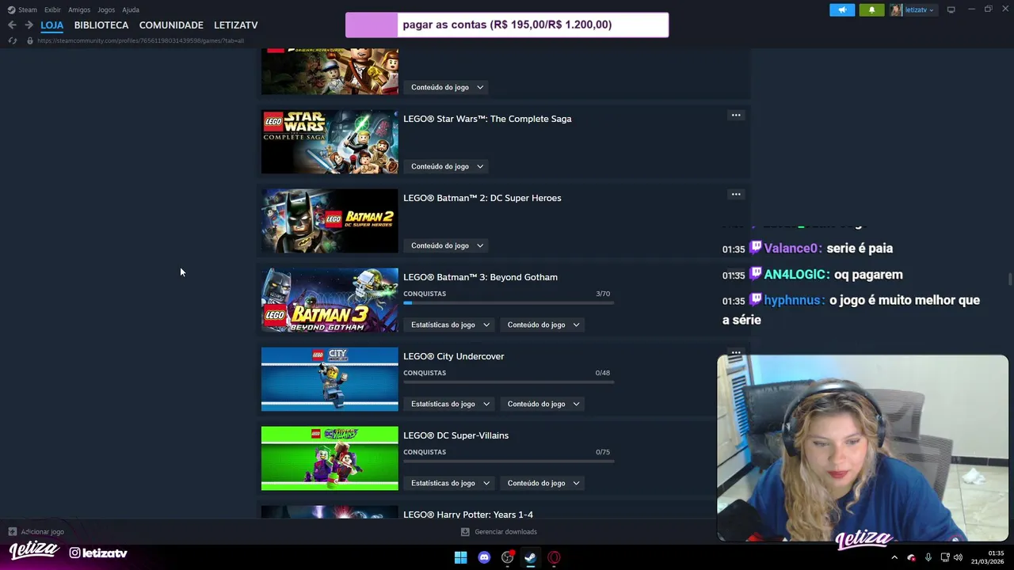Image resolution: width=1014 pixels, height=570 pixels.
Task: Switch to the BIBLIOTECA tab
Action: pos(101,25)
